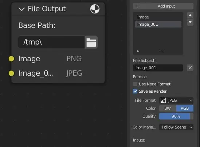200x147 pixels.
Task: Set Color mode to RGB
Action: coord(185,108)
